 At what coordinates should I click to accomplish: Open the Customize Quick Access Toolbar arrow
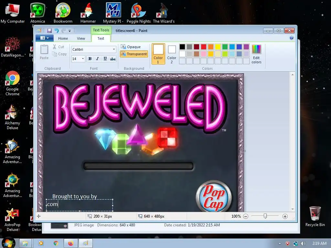pos(70,31)
